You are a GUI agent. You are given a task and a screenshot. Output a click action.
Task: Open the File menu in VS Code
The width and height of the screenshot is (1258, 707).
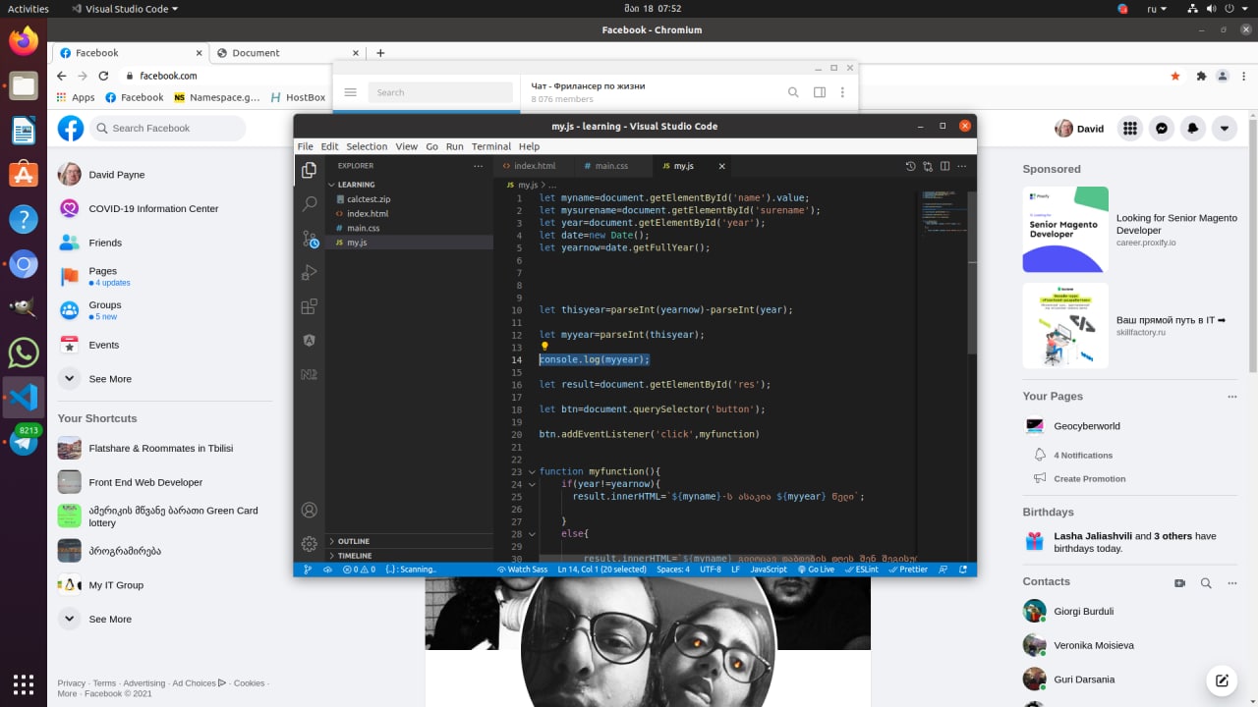[x=305, y=146]
